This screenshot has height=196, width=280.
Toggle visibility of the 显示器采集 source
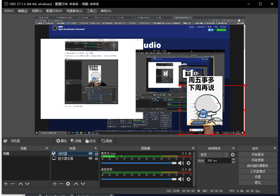(x=91, y=158)
